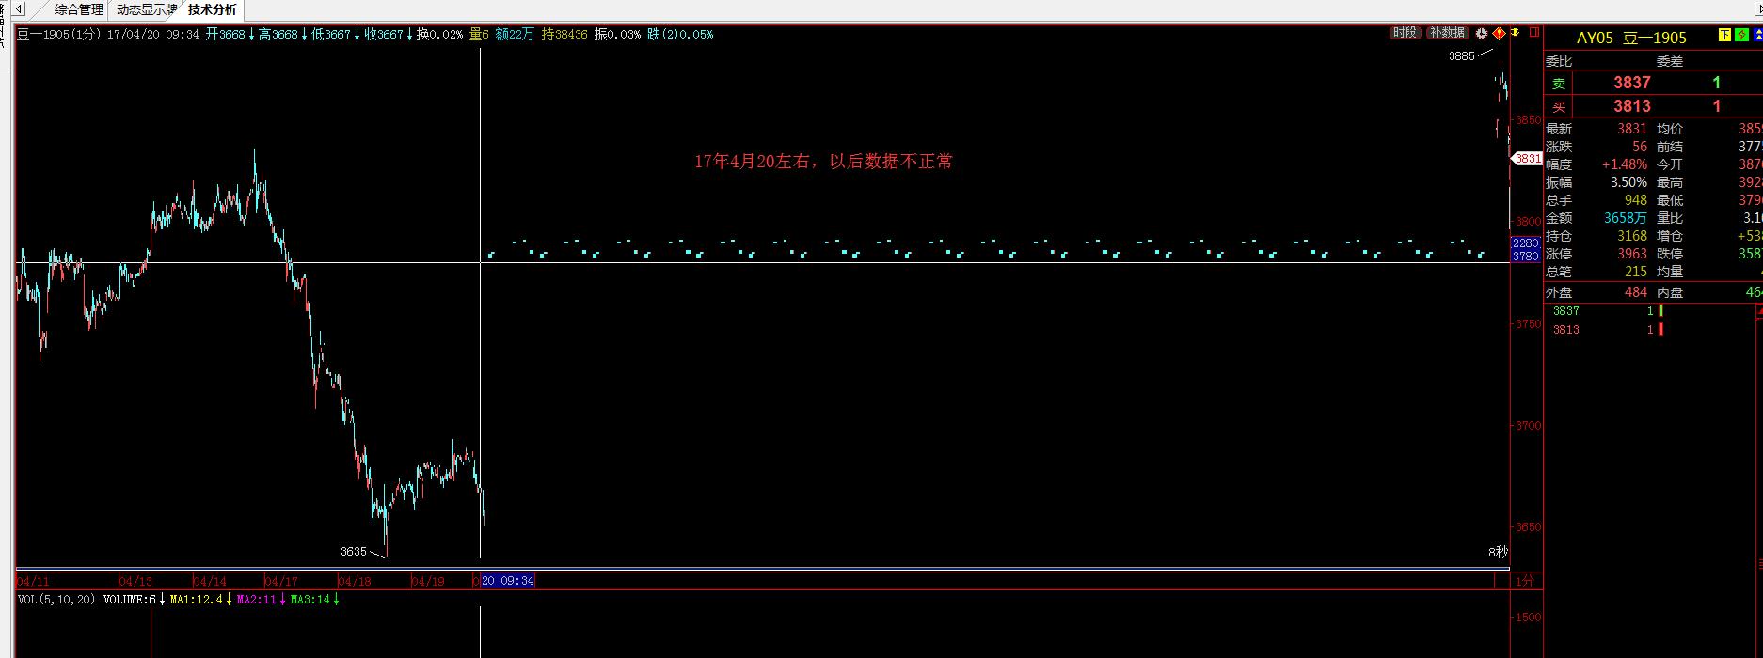The image size is (1763, 658).
Task: Click the 委差 label
Action: pyautogui.click(x=1670, y=61)
